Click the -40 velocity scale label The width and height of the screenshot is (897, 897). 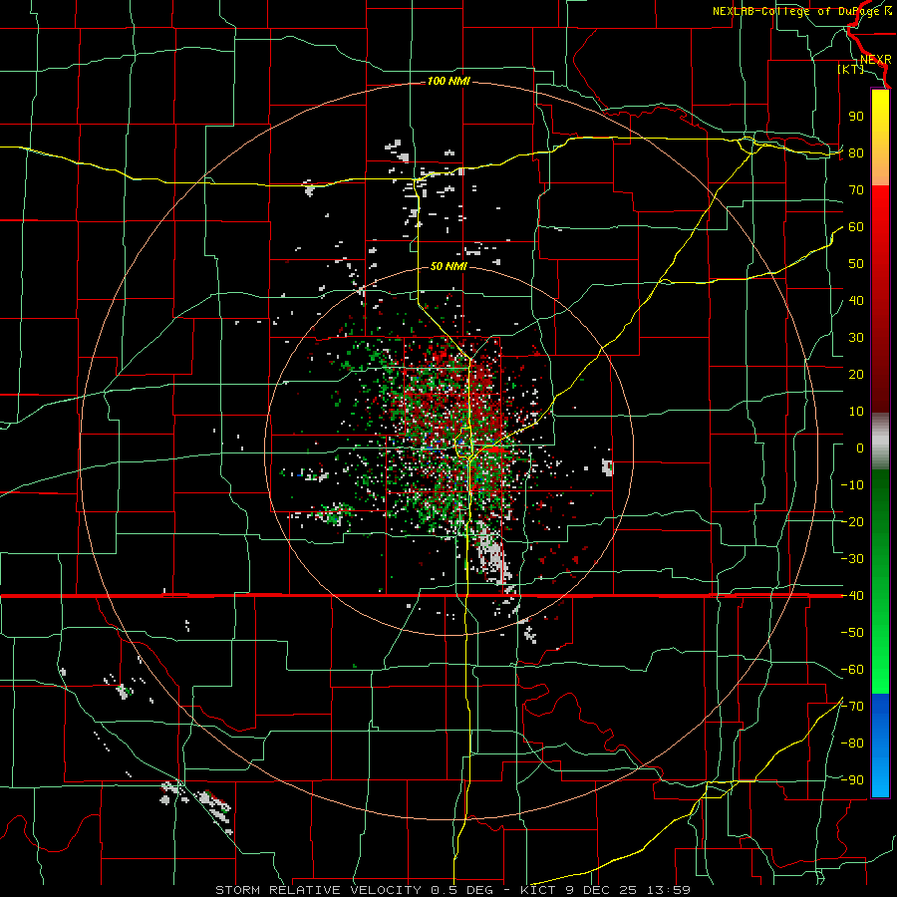click(x=852, y=596)
